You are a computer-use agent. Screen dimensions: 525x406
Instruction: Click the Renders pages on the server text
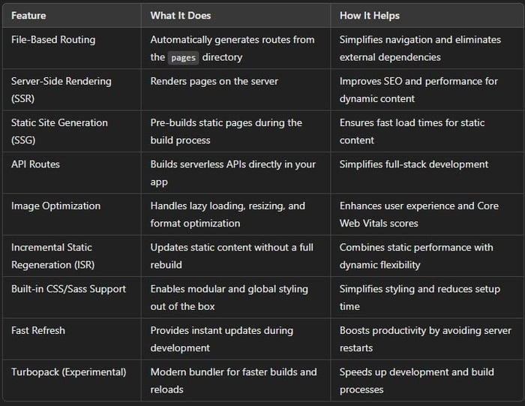(x=214, y=81)
